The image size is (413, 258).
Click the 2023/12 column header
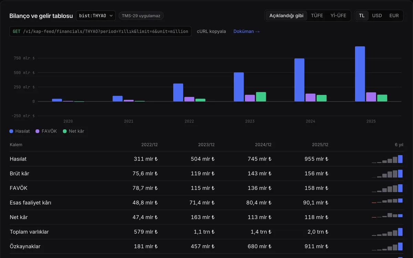(206, 144)
